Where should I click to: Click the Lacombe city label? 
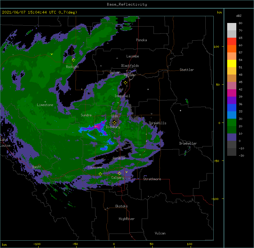(x=133, y=56)
